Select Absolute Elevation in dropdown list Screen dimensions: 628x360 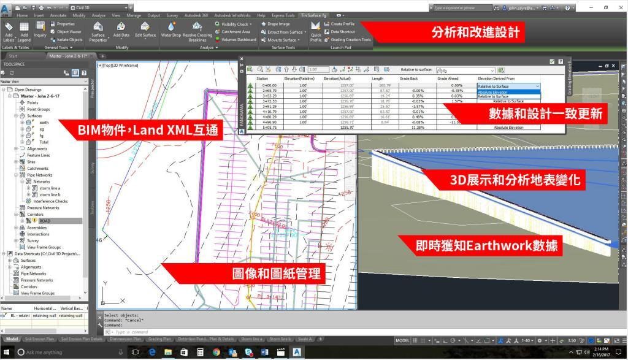[508, 92]
